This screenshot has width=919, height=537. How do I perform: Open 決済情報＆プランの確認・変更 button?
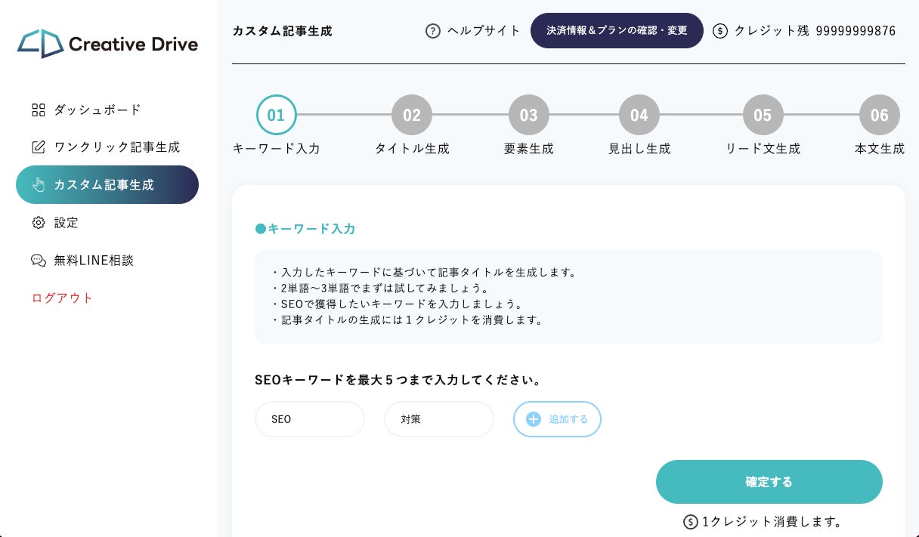point(617,31)
